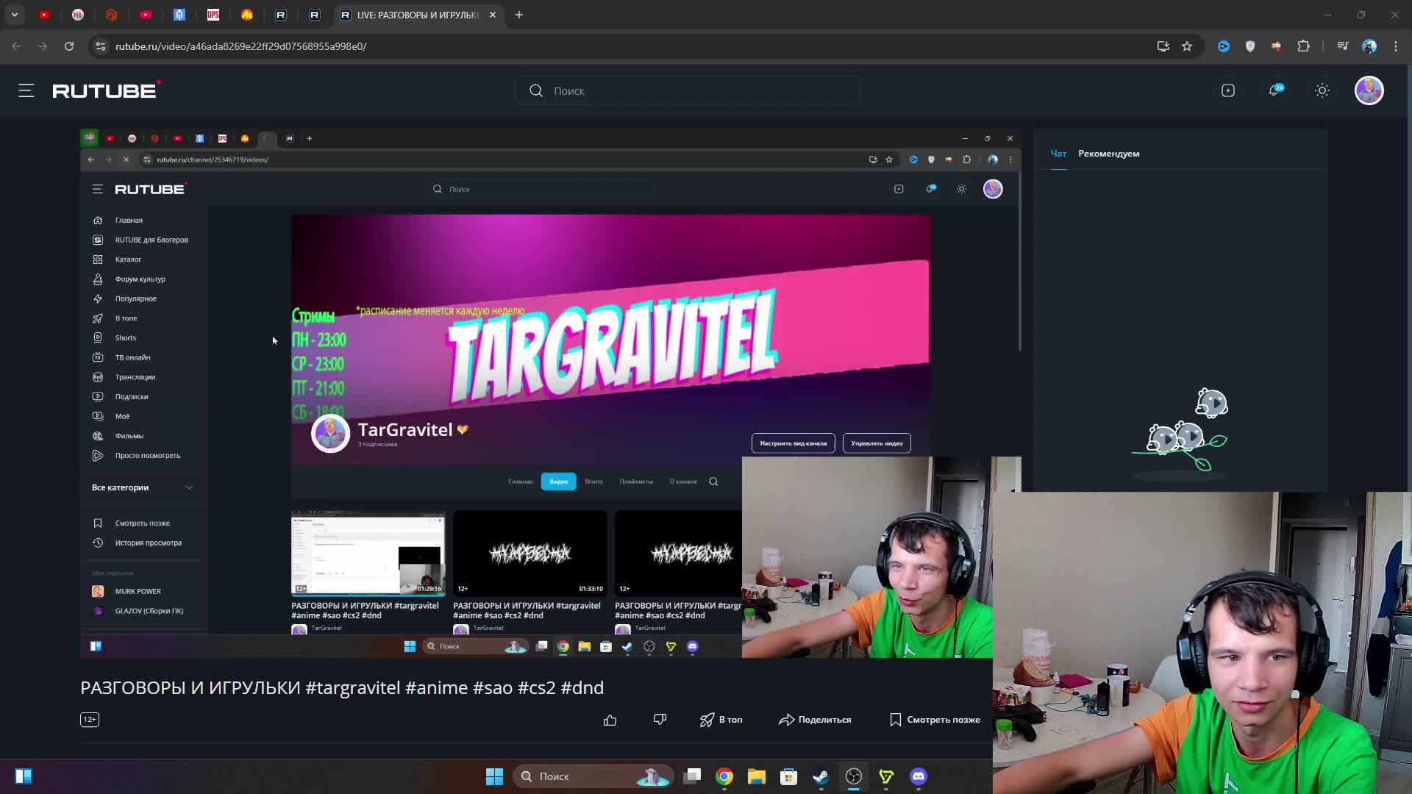Click История просмотра in streamed sidebar

pyautogui.click(x=148, y=543)
